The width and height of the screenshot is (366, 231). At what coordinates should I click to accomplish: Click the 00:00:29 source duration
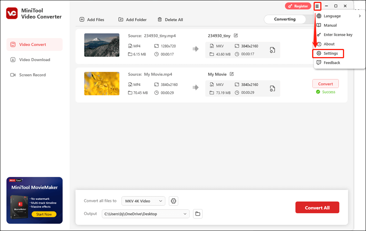(167, 93)
